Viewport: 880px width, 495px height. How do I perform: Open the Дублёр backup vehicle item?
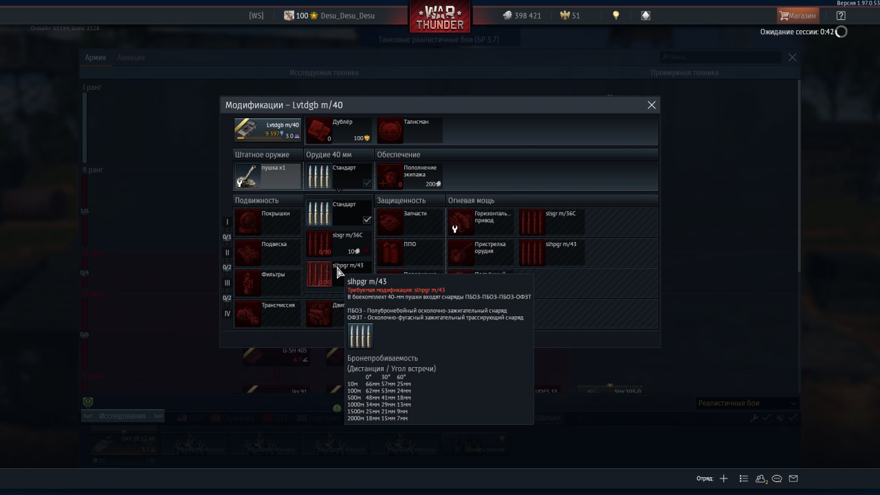click(338, 130)
